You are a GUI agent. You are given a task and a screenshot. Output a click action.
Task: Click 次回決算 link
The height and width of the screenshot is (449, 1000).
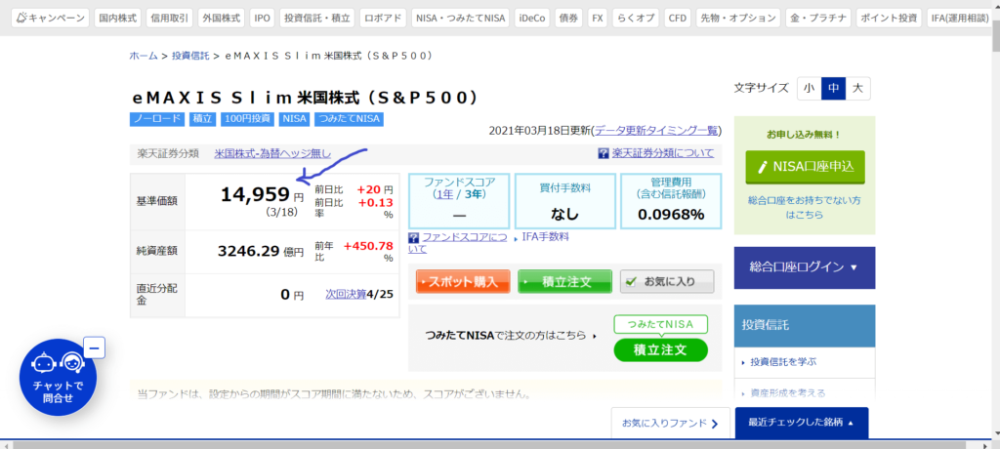pos(347,294)
